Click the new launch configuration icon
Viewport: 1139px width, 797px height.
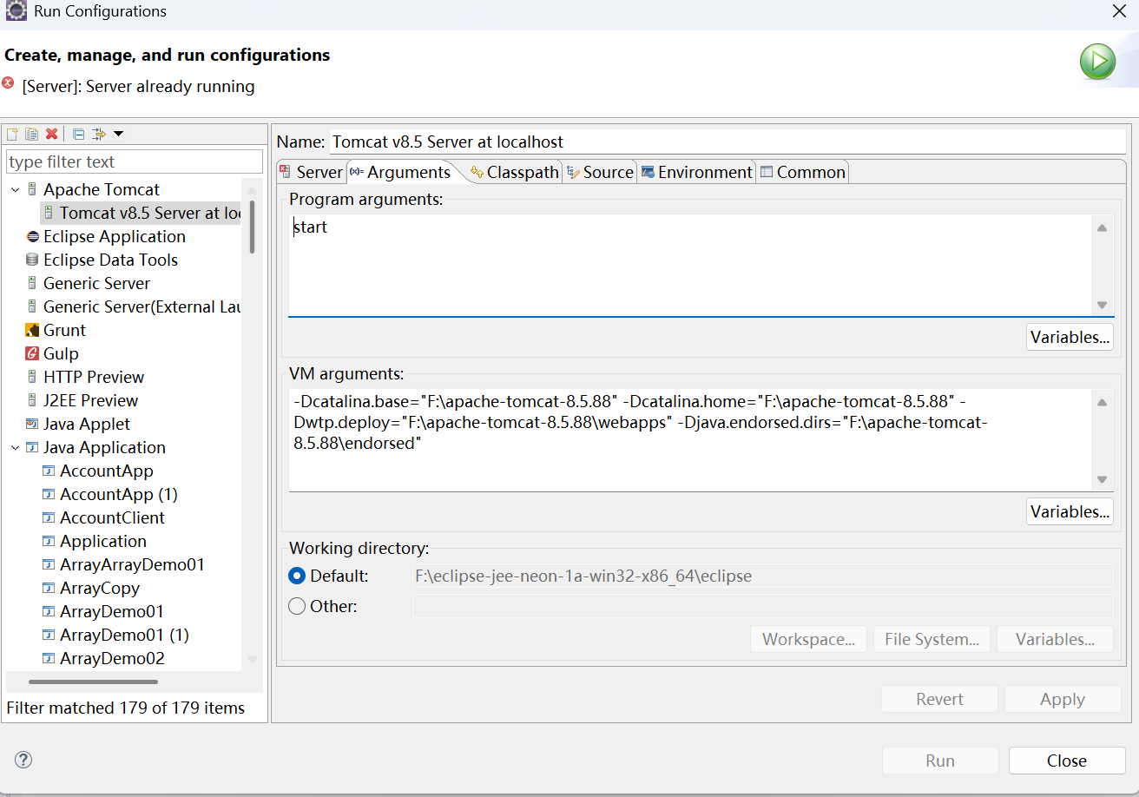coord(12,134)
